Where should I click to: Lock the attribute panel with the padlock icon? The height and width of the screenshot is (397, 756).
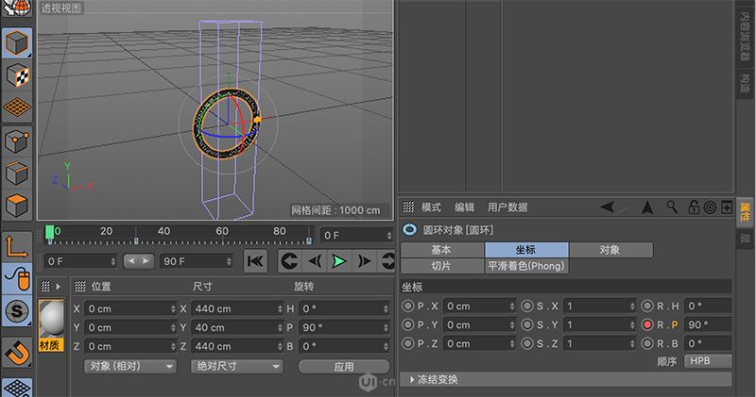tap(693, 207)
